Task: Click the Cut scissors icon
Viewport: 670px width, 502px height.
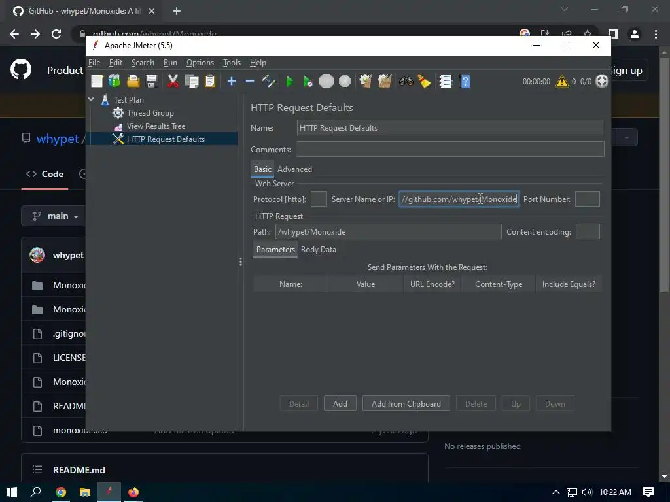Action: click(x=173, y=81)
